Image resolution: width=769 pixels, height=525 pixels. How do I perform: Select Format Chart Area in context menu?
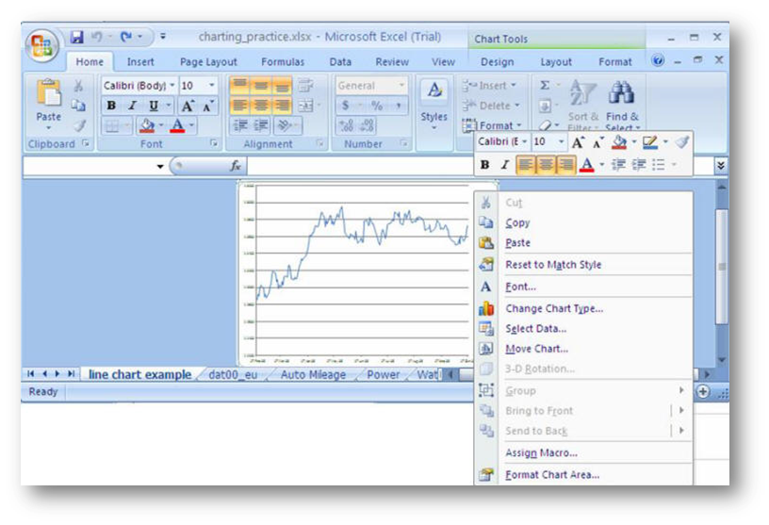click(x=551, y=475)
